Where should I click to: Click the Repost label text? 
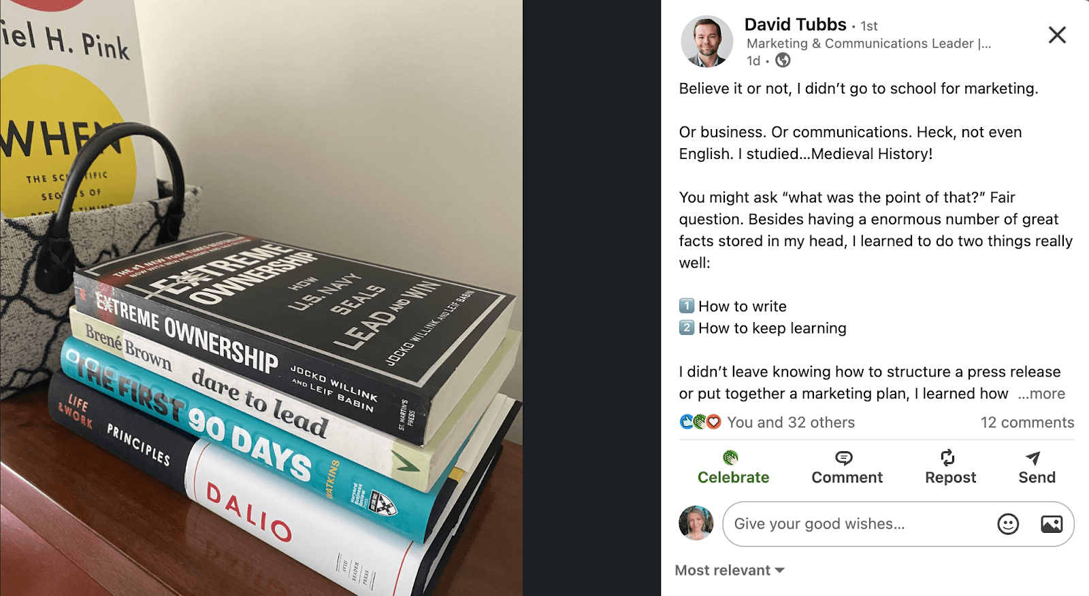(x=950, y=478)
